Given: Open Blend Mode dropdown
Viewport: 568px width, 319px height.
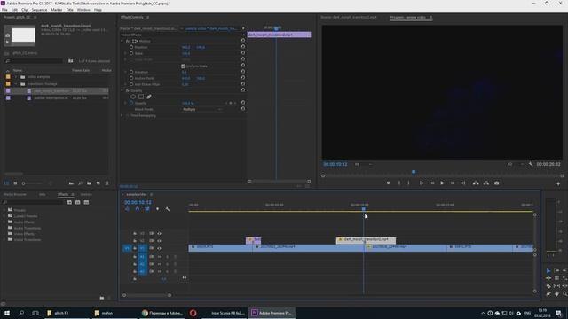Looking at the screenshot, I should tap(201, 109).
